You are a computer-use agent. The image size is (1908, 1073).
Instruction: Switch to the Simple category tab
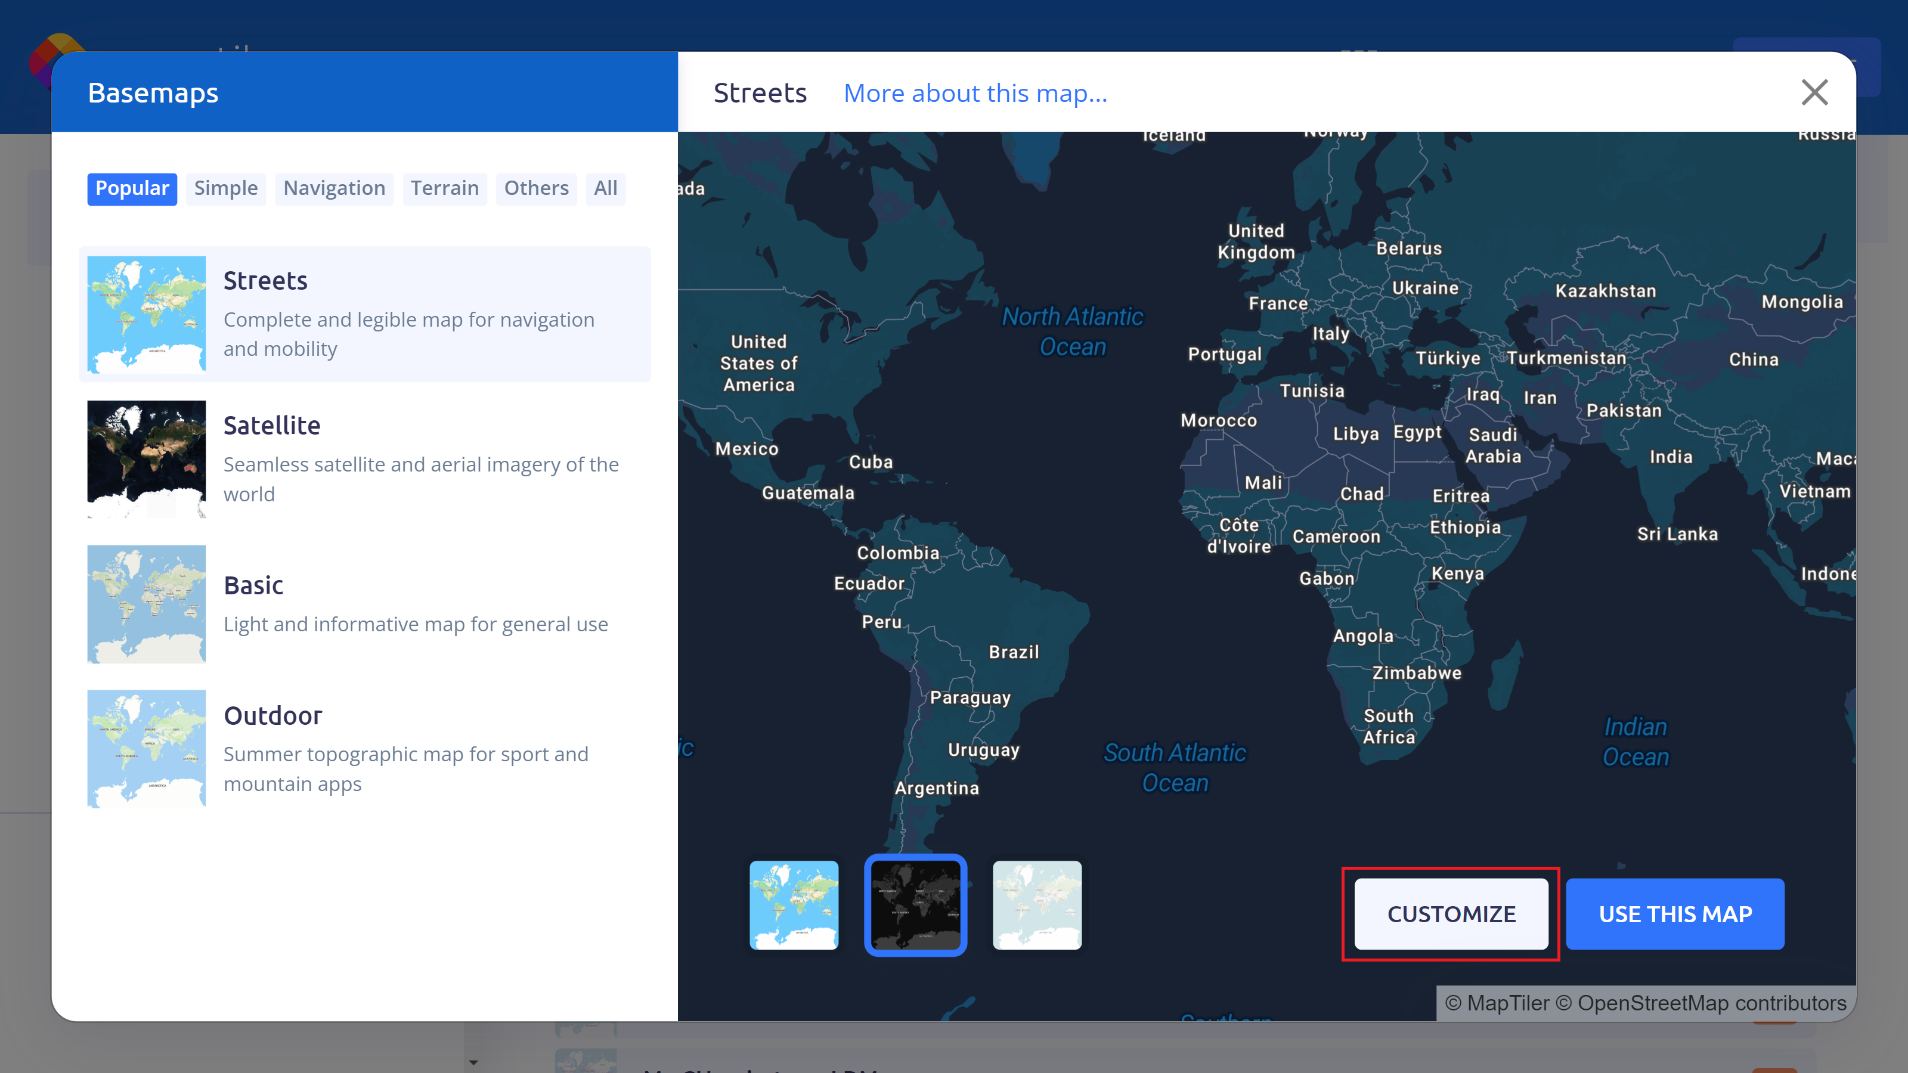pyautogui.click(x=226, y=188)
